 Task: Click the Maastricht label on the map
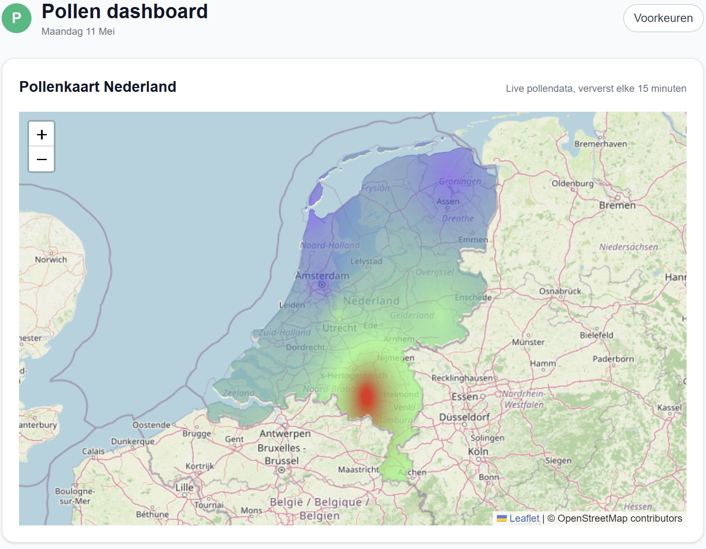point(358,470)
